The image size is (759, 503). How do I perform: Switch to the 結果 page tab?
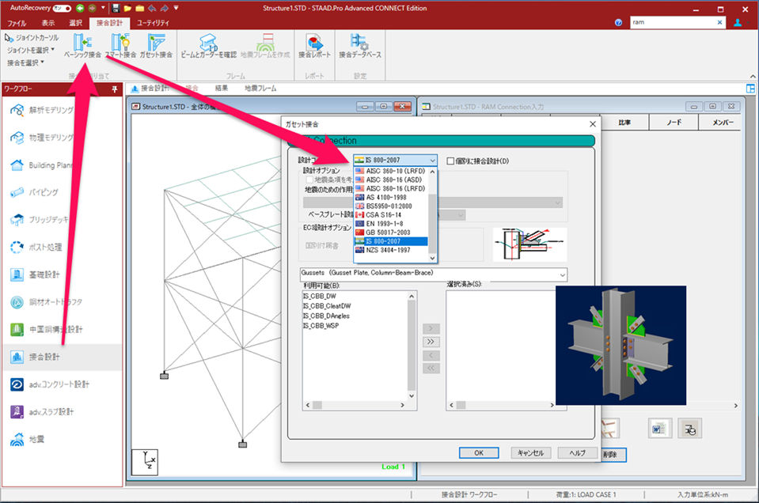pos(222,89)
